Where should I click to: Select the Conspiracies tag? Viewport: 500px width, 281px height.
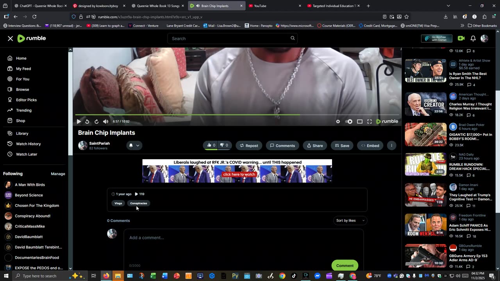[x=139, y=203]
